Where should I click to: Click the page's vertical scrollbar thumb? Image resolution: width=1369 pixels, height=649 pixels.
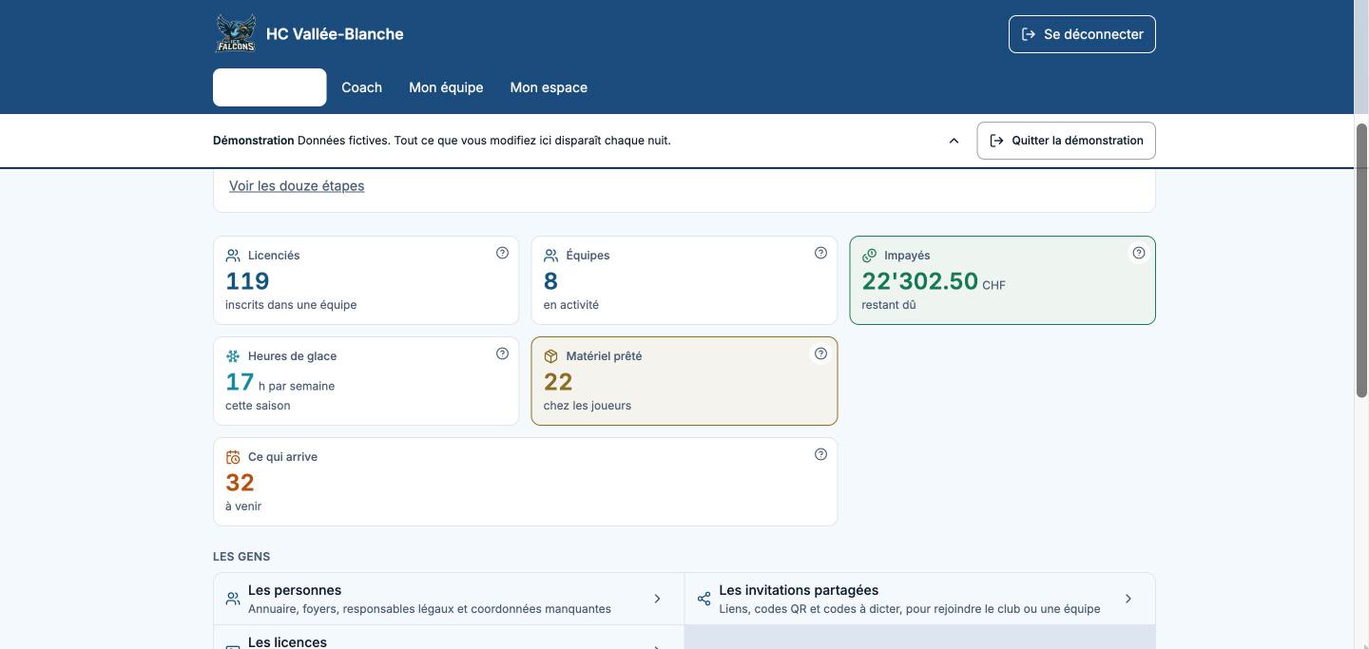(x=1361, y=260)
